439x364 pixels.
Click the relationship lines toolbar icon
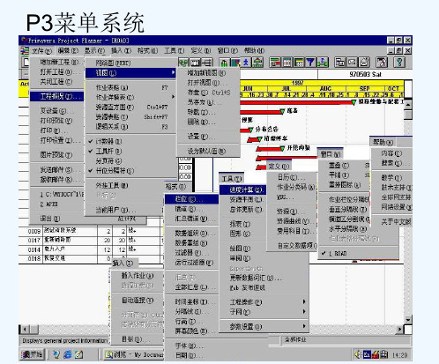point(207,63)
